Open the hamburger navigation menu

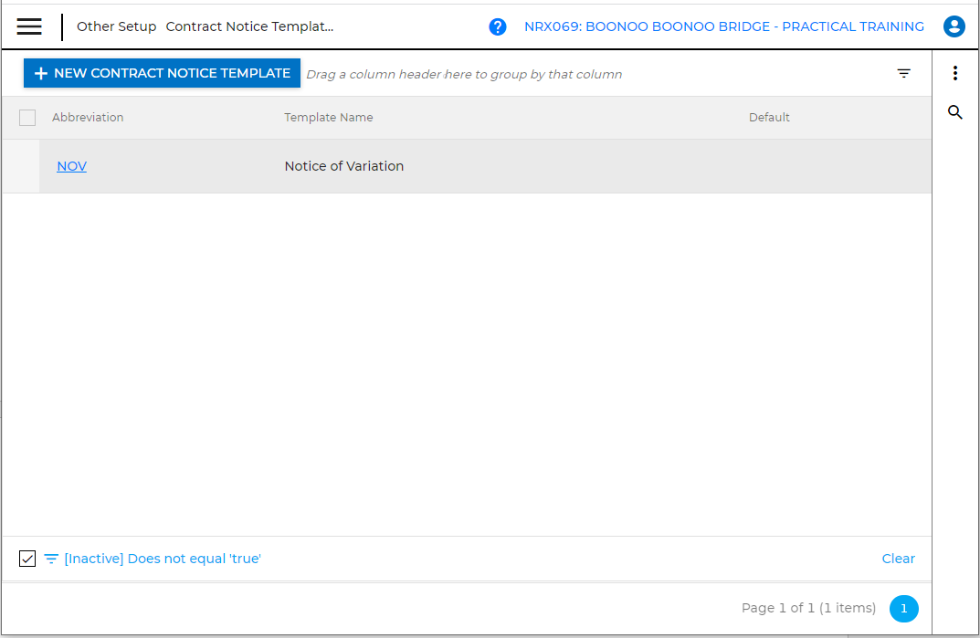coord(29,26)
